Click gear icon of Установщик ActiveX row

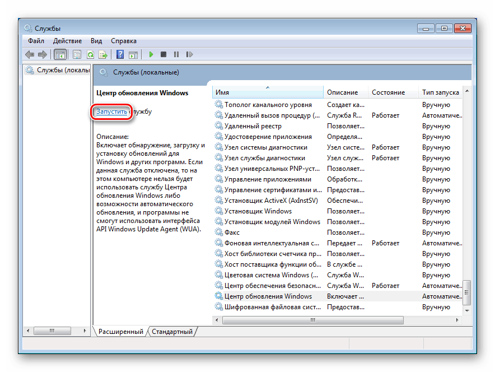219,200
